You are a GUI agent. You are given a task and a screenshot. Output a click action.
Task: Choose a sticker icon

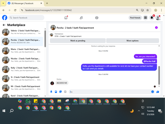coord(60,92)
